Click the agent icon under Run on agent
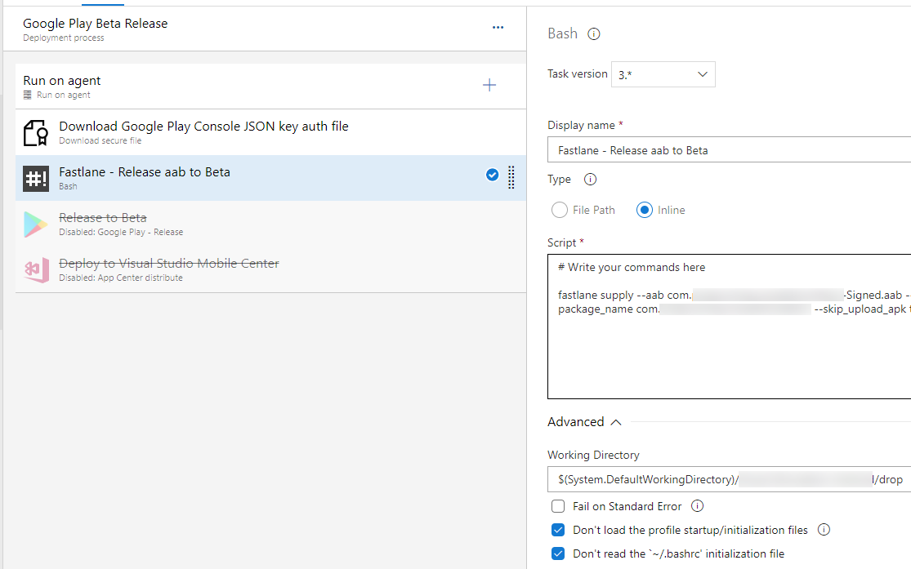Viewport: 911px width, 569px height. [27, 95]
